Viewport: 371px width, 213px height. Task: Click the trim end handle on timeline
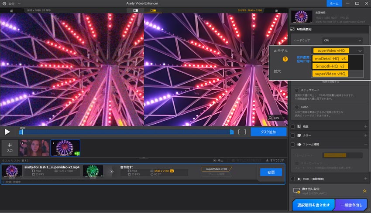click(232, 132)
